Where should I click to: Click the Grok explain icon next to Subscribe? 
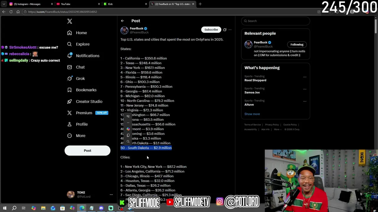[225, 30]
